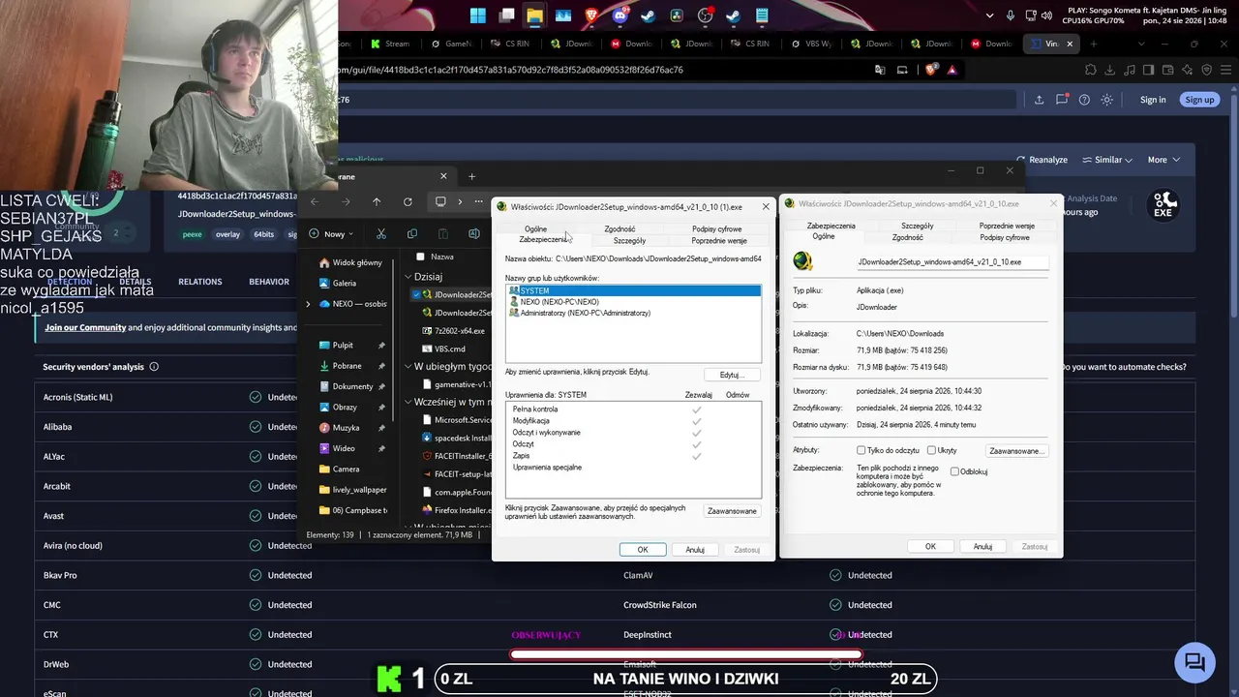Click Zaawansowane in the security dialog

[x=732, y=511]
